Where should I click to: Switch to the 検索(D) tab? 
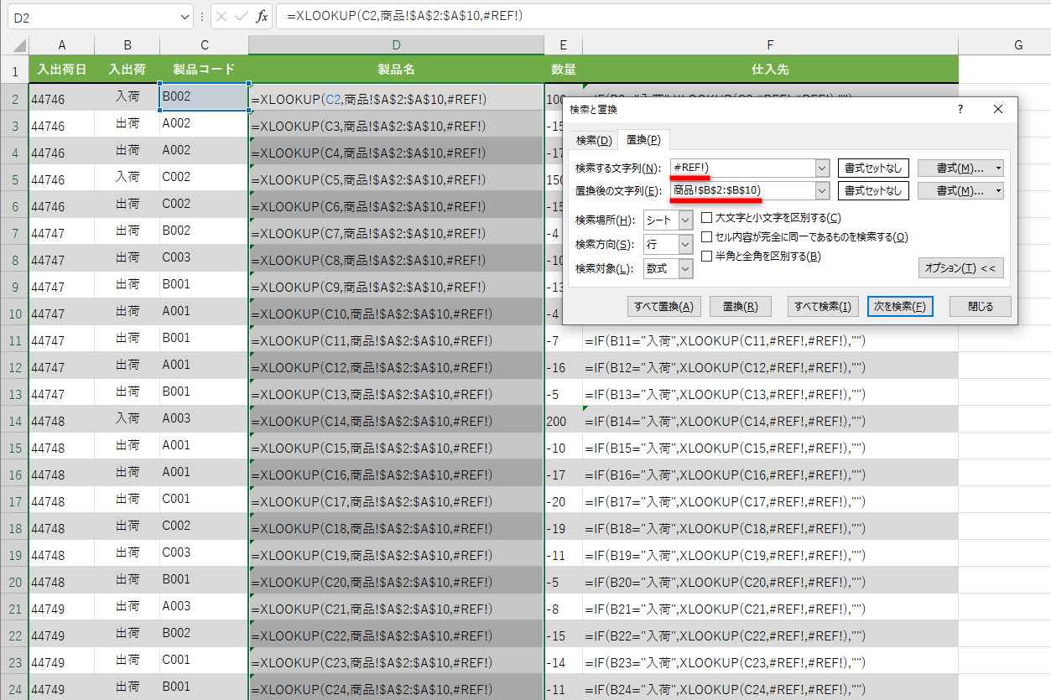[x=594, y=140]
